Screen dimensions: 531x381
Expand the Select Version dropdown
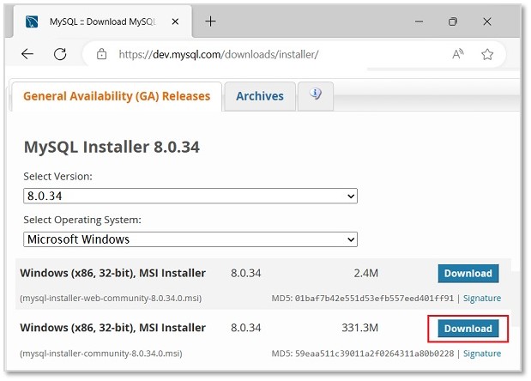[190, 197]
